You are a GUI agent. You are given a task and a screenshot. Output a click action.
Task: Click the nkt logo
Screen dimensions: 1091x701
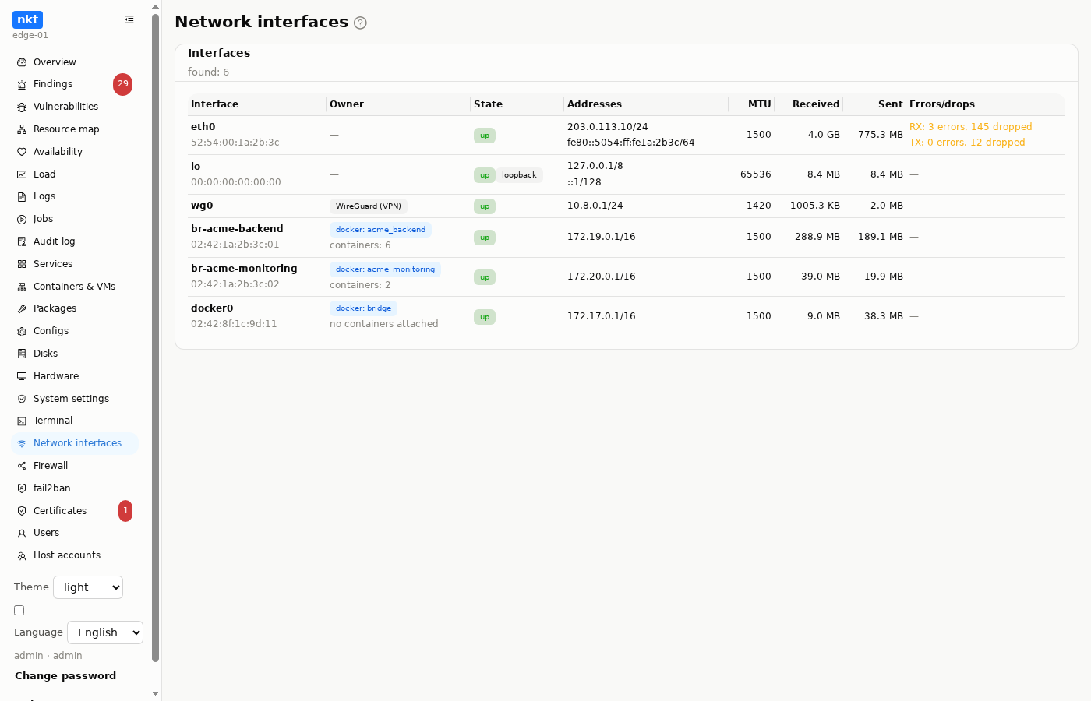pyautogui.click(x=27, y=19)
